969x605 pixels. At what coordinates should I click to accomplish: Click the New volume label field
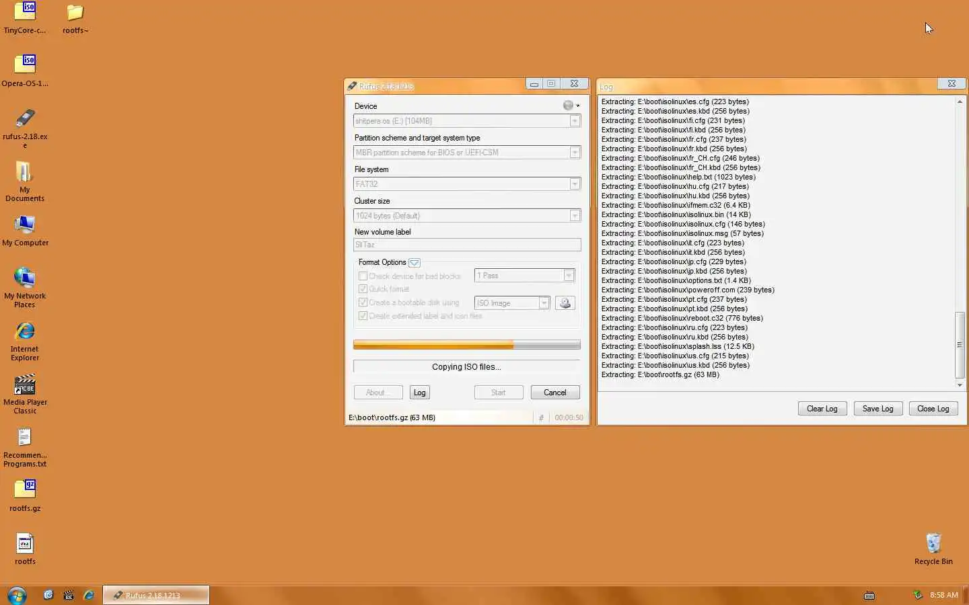coord(467,245)
